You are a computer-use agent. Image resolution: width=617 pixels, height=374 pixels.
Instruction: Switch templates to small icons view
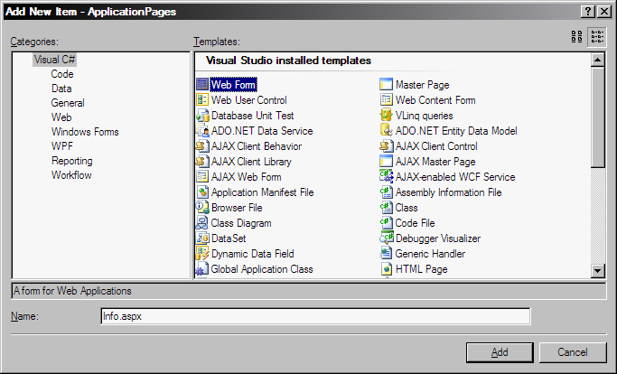coord(597,37)
